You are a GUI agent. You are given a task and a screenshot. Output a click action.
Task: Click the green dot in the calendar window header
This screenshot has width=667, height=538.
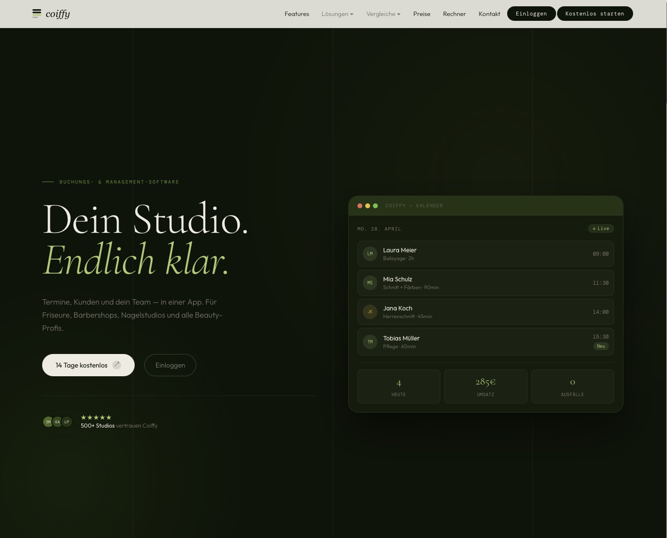375,206
